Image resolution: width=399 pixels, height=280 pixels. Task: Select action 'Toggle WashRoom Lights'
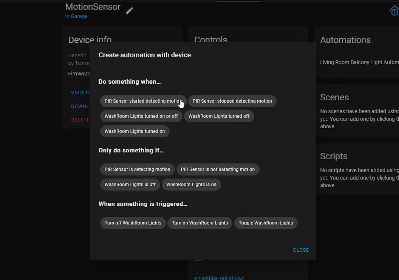[x=266, y=223]
